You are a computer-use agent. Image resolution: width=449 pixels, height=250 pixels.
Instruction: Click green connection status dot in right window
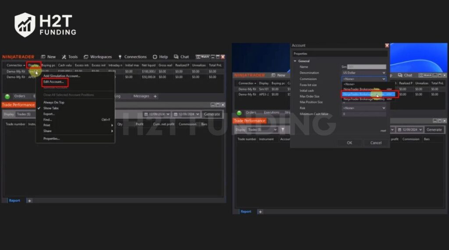(x=239, y=113)
